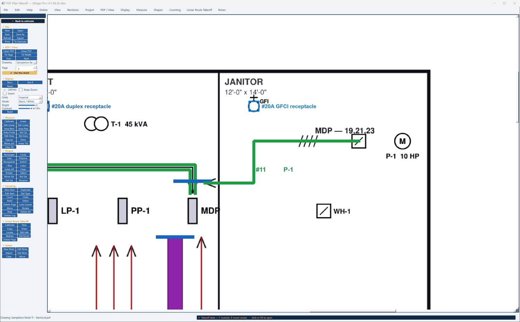Click the Fit Width button
The image size is (520, 322).
[x=26, y=55]
